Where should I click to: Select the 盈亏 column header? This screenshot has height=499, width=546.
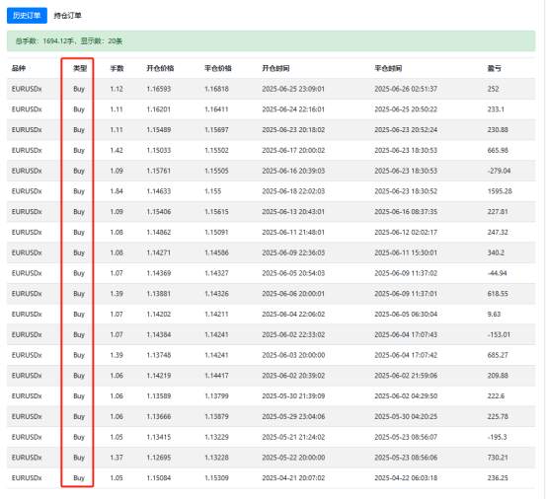494,68
